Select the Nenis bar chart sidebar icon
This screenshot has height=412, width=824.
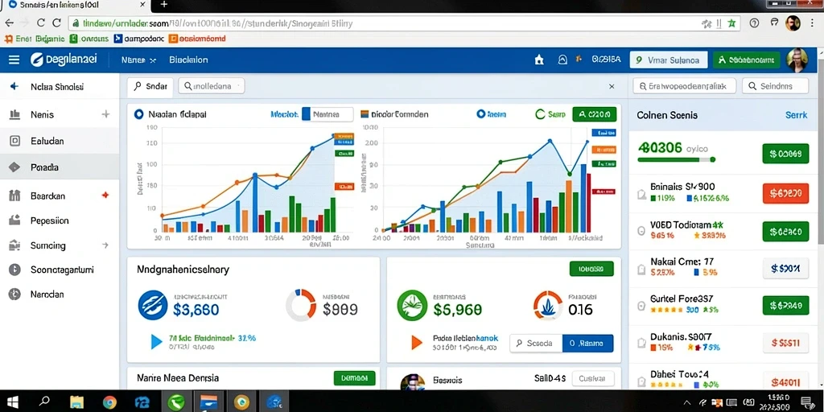click(x=14, y=114)
